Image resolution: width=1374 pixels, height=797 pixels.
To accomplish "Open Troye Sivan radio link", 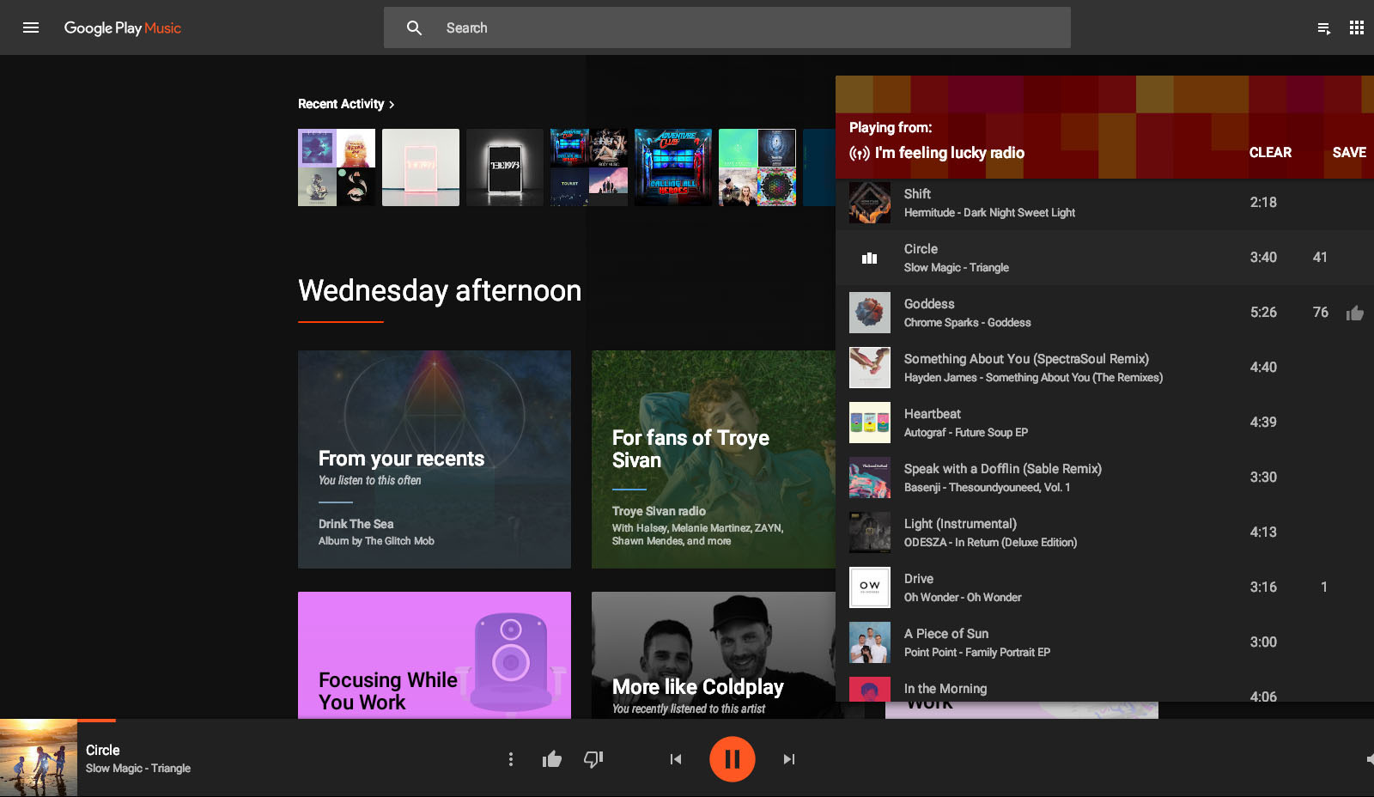I will 659,511.
